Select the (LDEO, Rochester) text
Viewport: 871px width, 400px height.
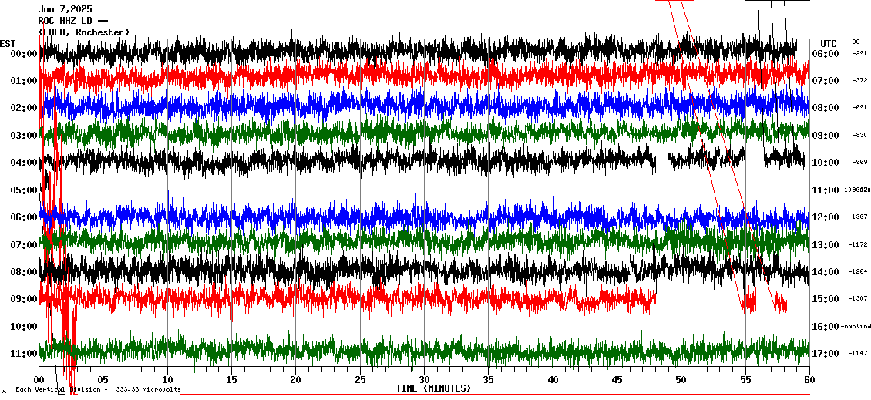tap(84, 32)
